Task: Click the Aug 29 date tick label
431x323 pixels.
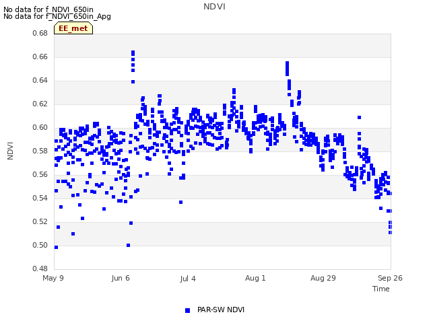Action: click(323, 278)
